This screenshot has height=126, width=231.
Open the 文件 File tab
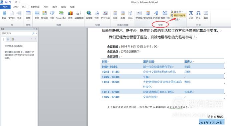click(5, 7)
